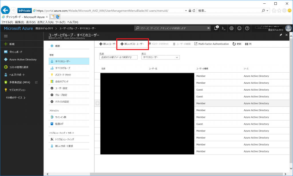This screenshot has height=176, width=293.
Task: Select デバイスの設定 in blade menu
Action: click(x=69, y=102)
